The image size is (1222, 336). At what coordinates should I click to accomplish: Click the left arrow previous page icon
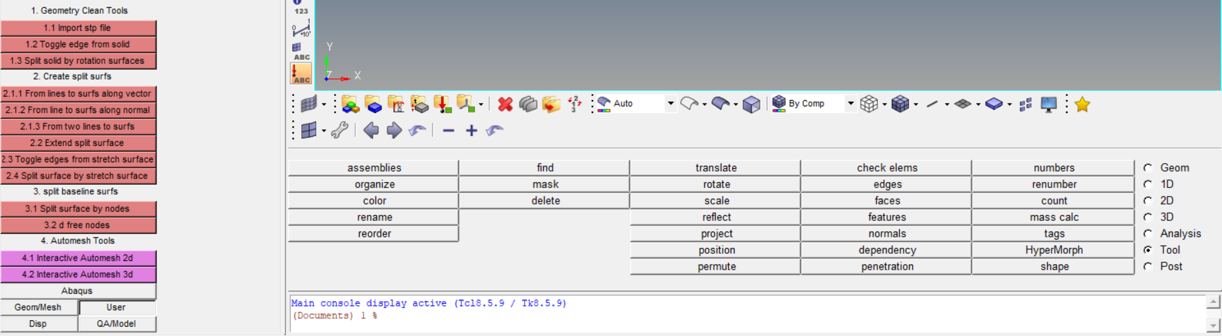[371, 130]
